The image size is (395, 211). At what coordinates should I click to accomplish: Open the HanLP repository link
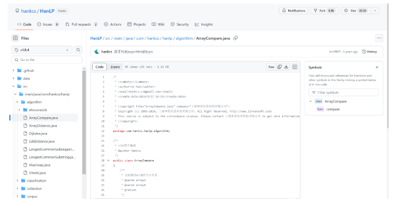pyautogui.click(x=47, y=11)
